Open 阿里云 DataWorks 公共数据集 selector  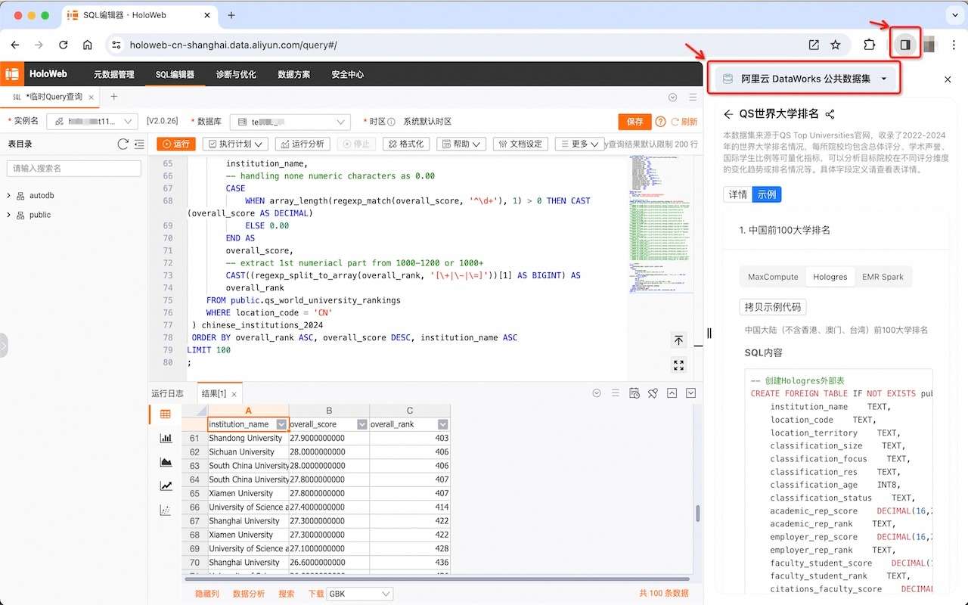[x=804, y=79]
